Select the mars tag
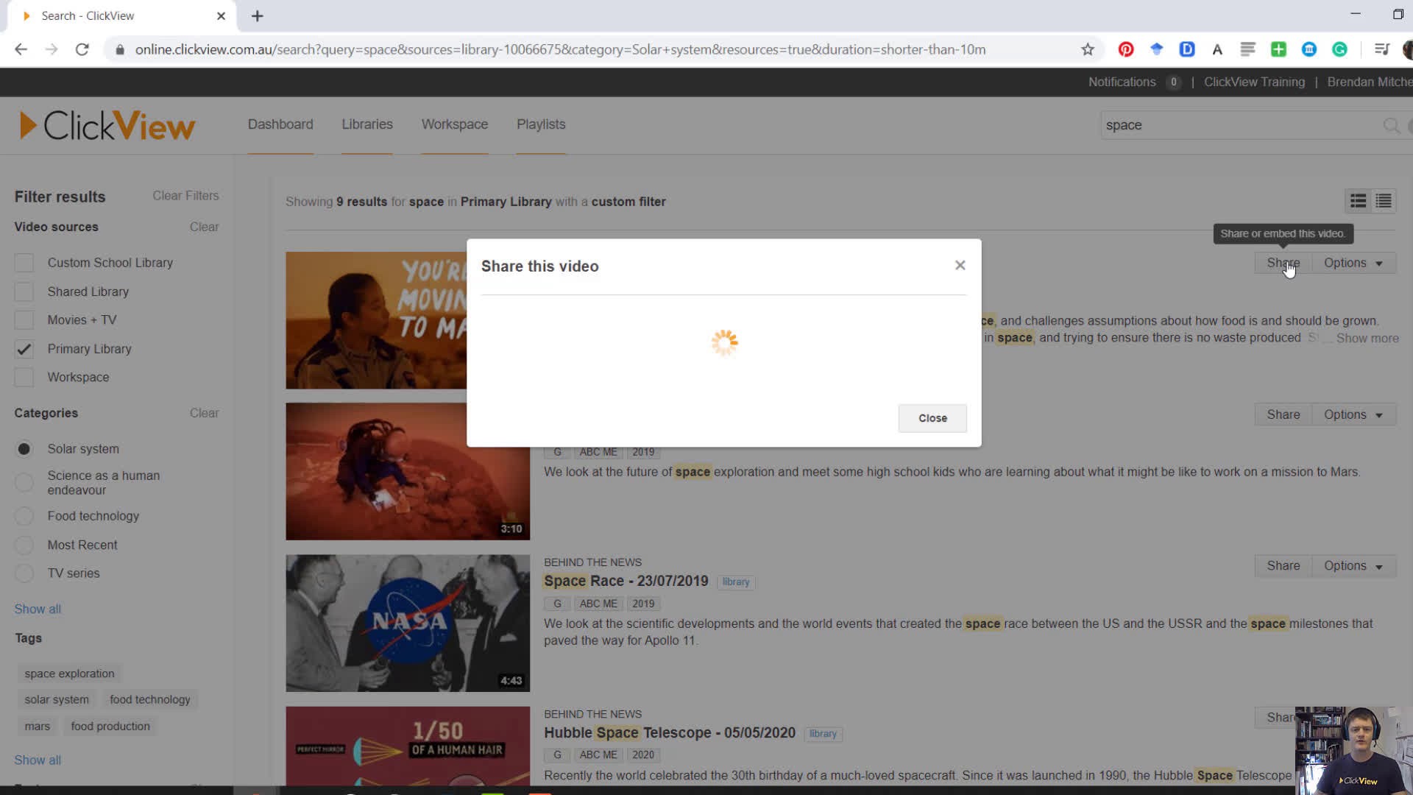The width and height of the screenshot is (1413, 795). click(x=38, y=726)
